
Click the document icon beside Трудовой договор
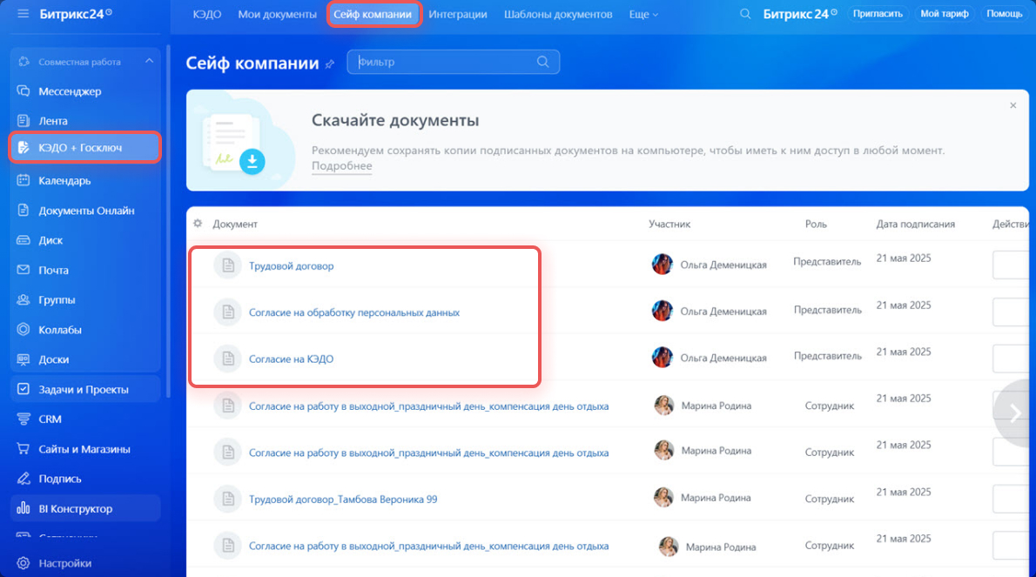(x=228, y=266)
